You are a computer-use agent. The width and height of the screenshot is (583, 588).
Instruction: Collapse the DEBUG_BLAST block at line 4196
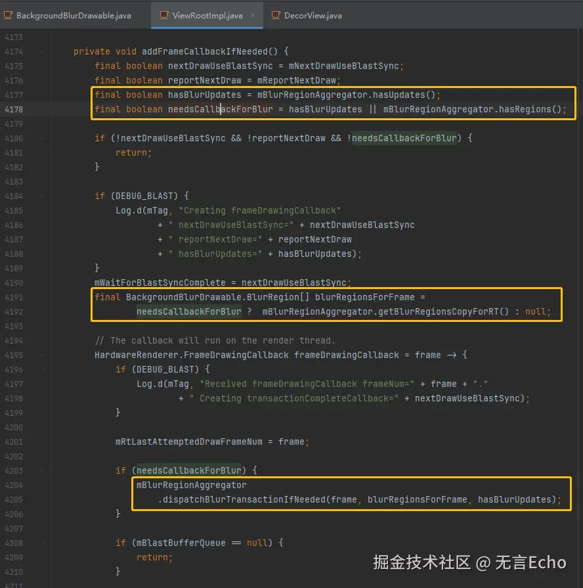(x=42, y=370)
